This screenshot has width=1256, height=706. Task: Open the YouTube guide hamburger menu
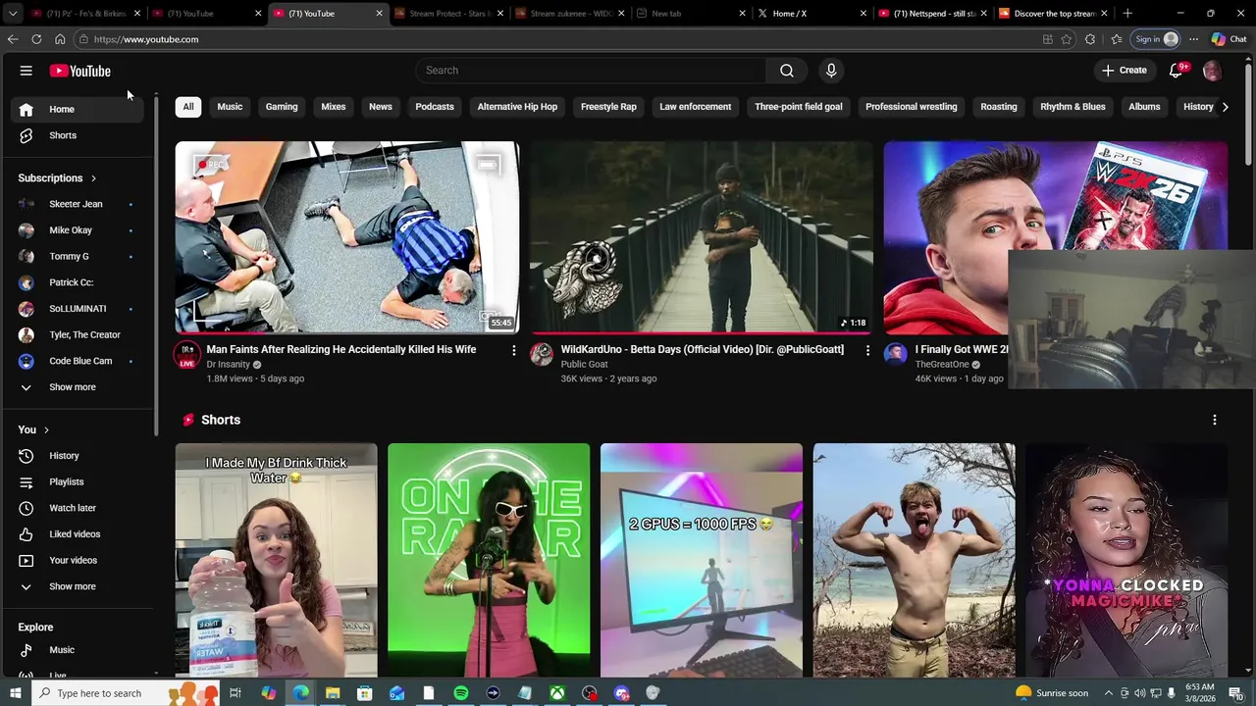click(26, 71)
